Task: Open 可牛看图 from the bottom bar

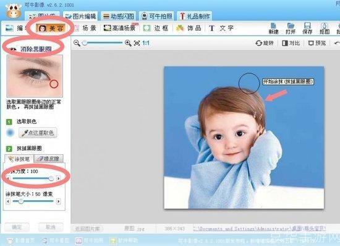Action: coord(56,240)
